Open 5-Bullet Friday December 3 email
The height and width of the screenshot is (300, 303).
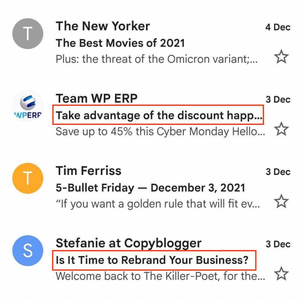(150, 188)
